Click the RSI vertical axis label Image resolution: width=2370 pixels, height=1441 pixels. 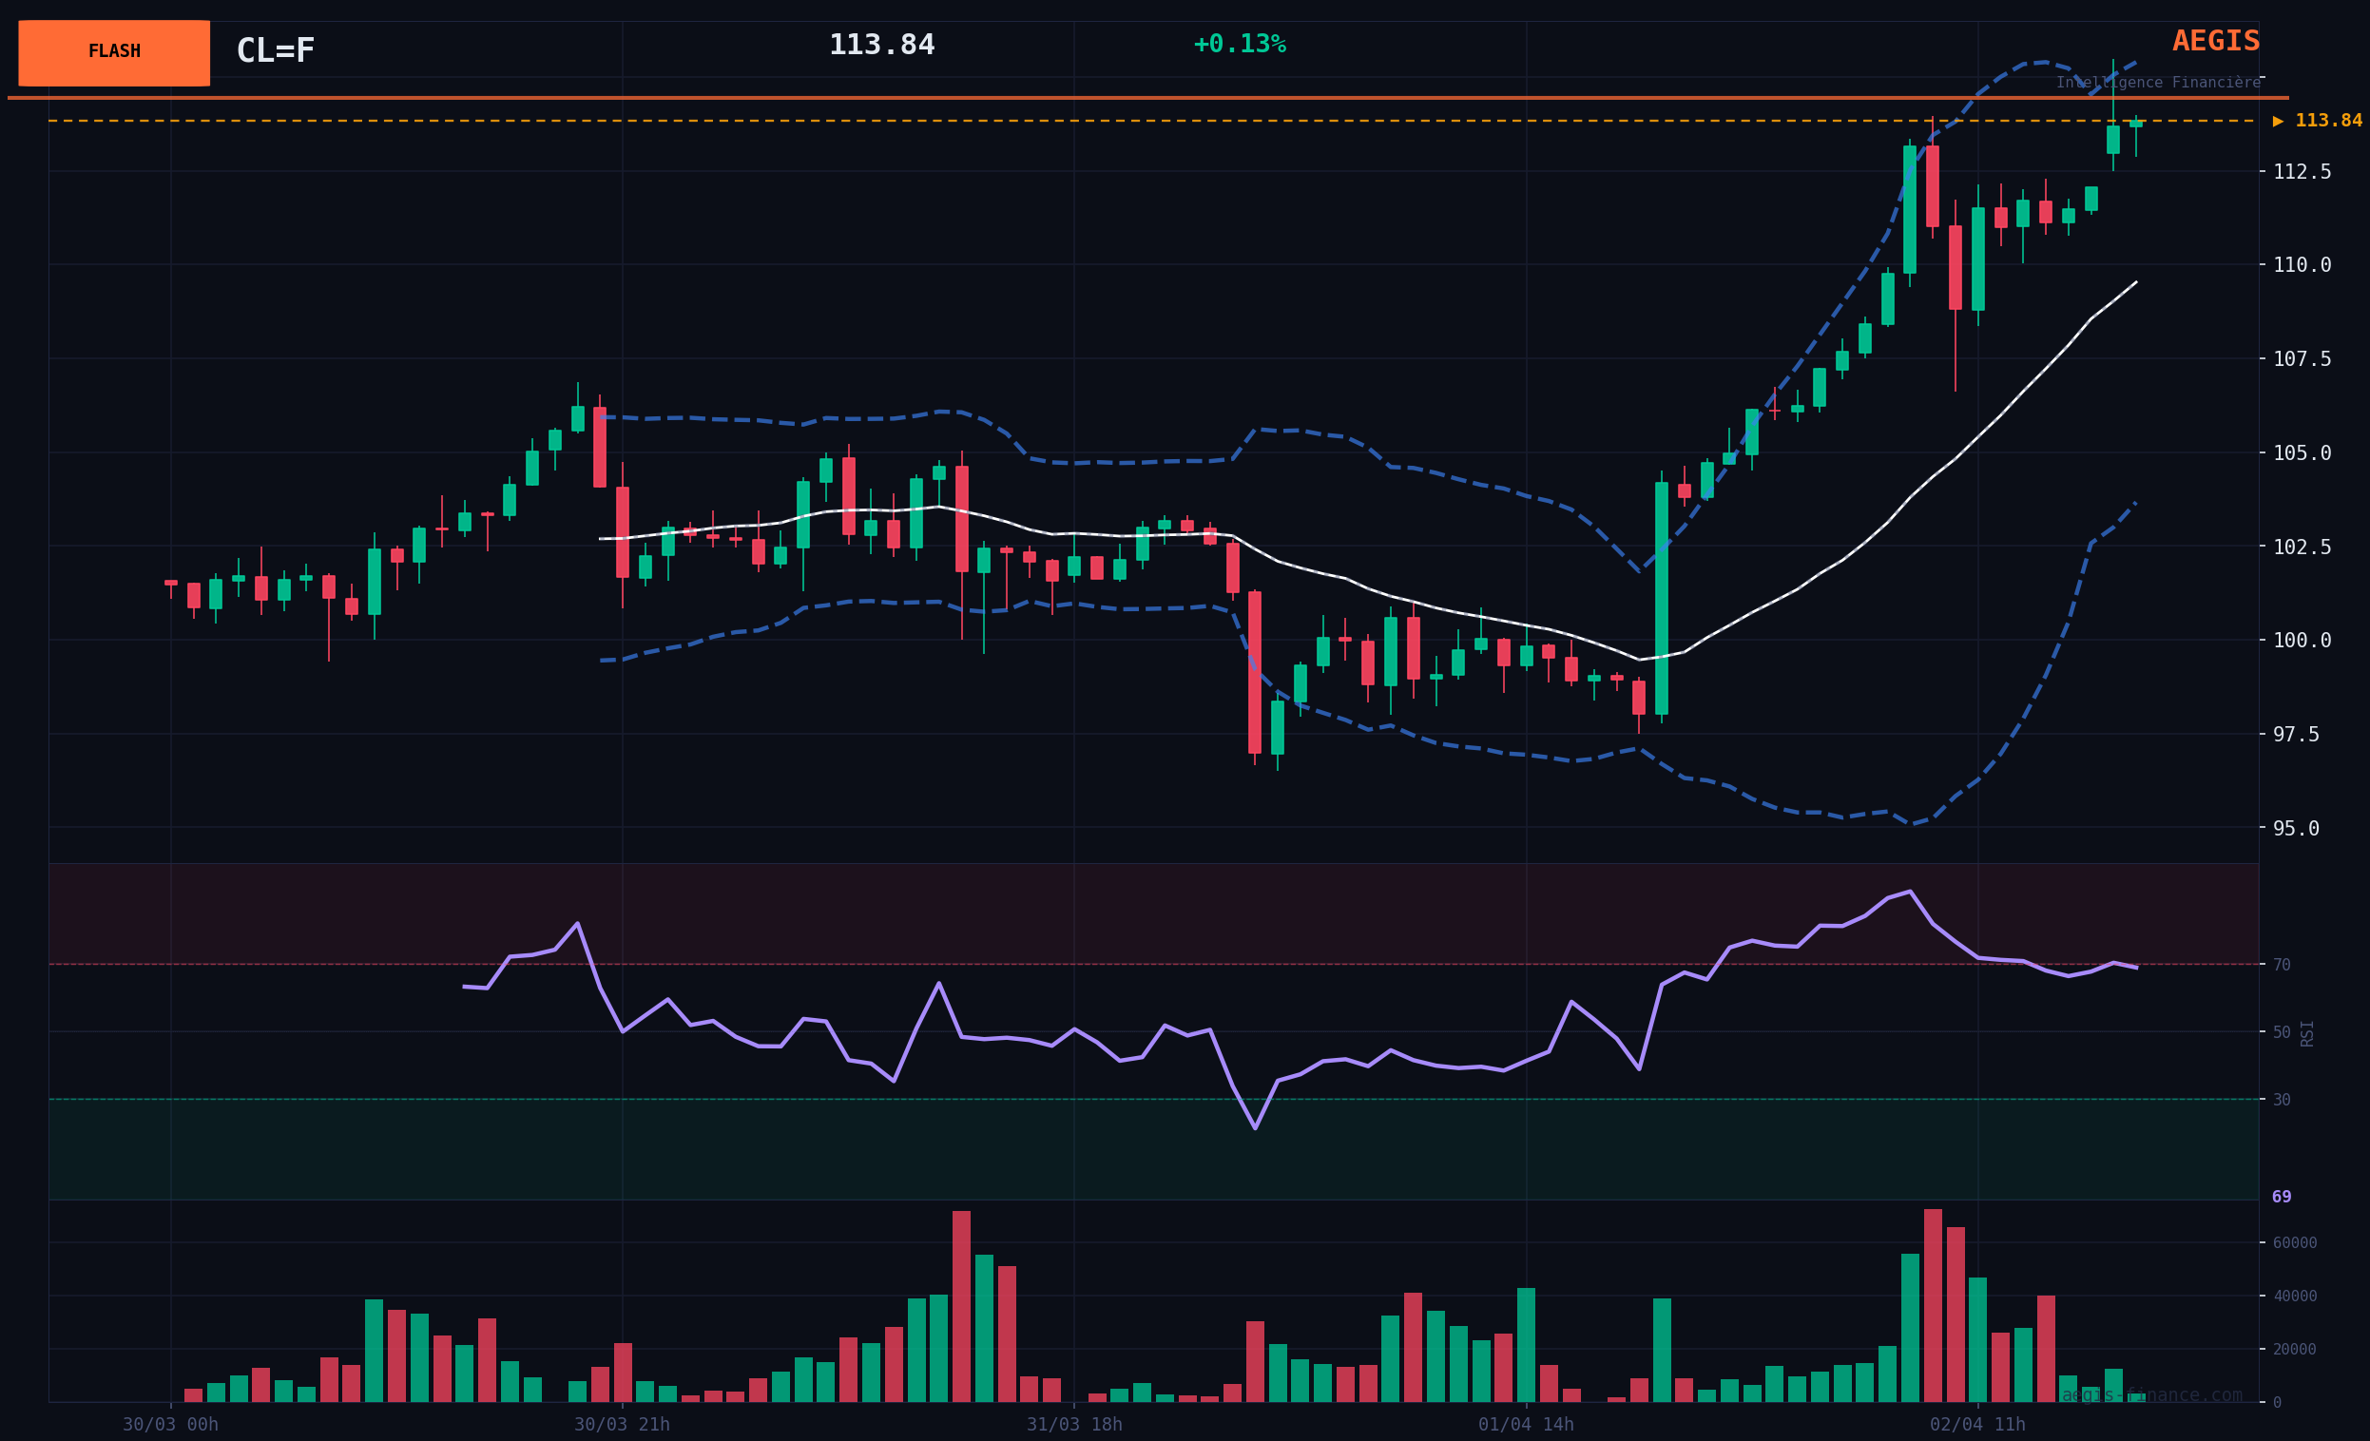[x=2306, y=1033]
